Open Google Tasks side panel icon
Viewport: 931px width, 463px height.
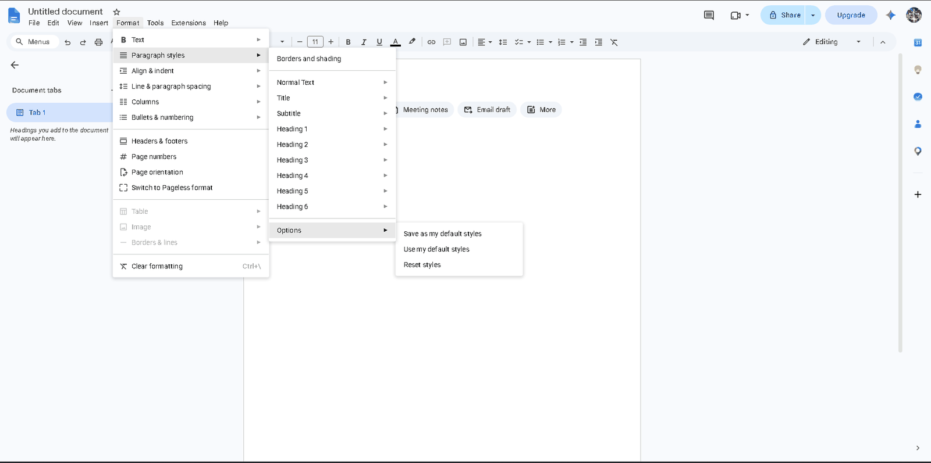tap(918, 96)
